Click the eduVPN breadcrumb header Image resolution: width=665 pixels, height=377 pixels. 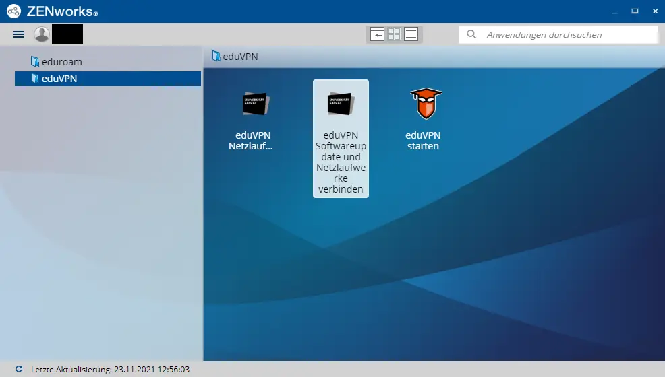click(x=240, y=57)
